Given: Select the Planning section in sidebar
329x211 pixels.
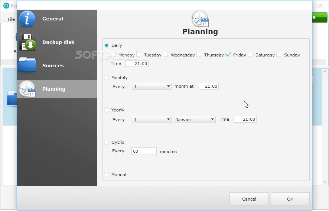Looking at the screenshot, I should (x=57, y=89).
